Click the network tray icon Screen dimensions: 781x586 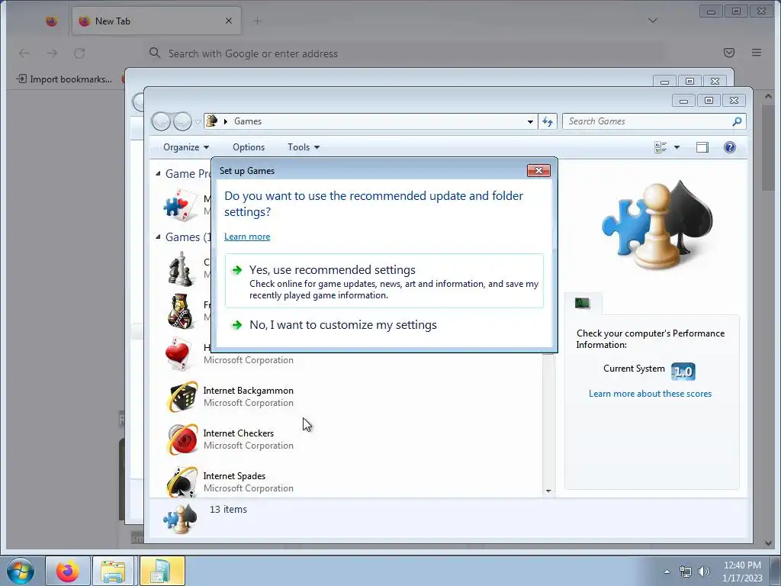(x=686, y=572)
